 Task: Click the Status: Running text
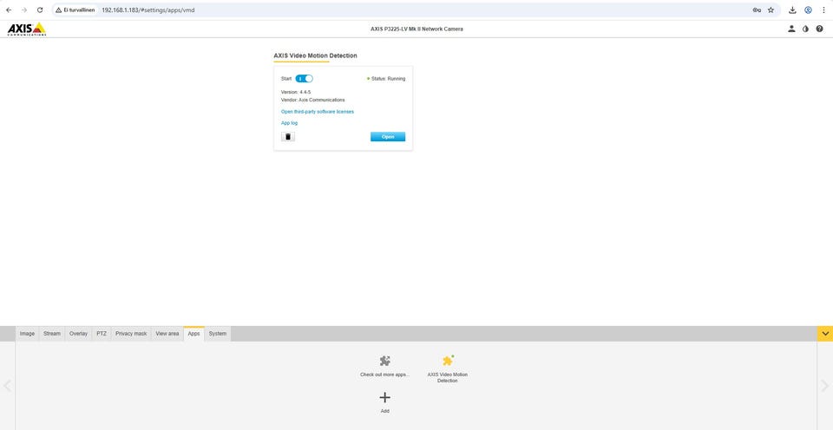(x=389, y=79)
